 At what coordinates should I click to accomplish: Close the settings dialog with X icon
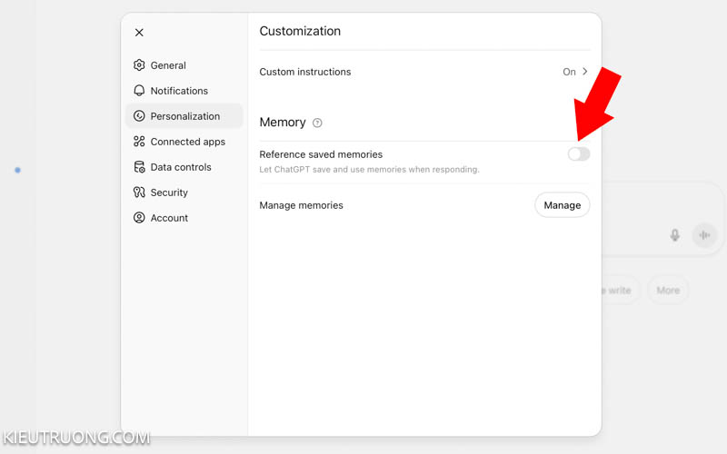coord(139,33)
